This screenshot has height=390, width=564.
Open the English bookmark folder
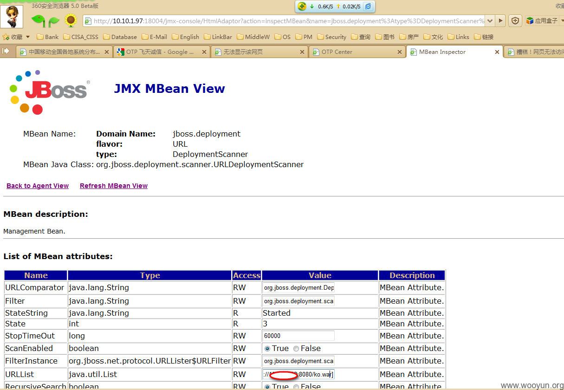pos(185,37)
